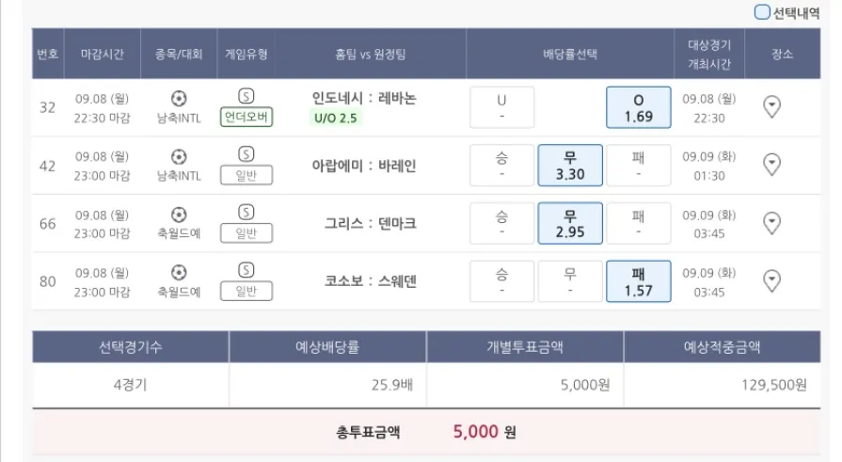Click location pin icon for match 42
The height and width of the screenshot is (462, 842).
click(771, 166)
